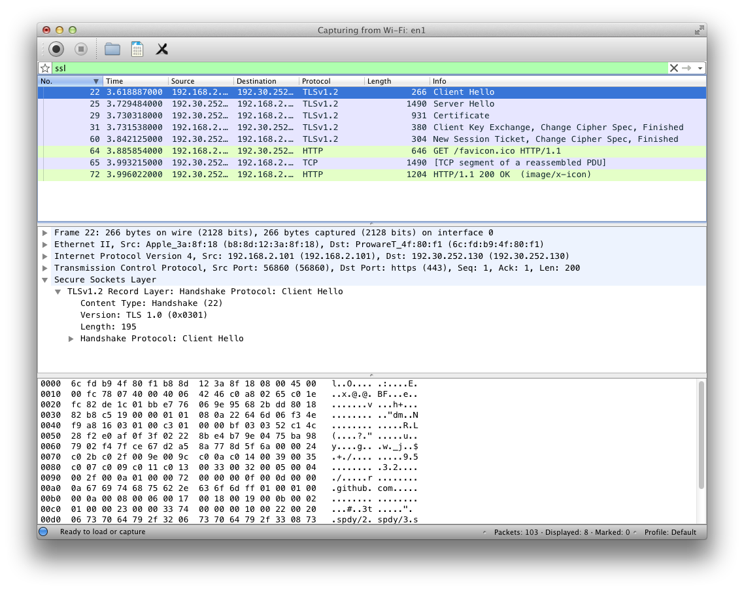This screenshot has width=744, height=591.
Task: Select packet 64 GET /favicon.ico
Action: (x=372, y=151)
